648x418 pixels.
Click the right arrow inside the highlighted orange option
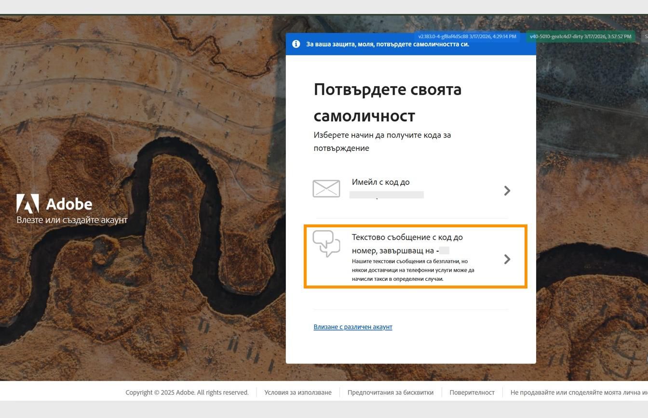(507, 259)
